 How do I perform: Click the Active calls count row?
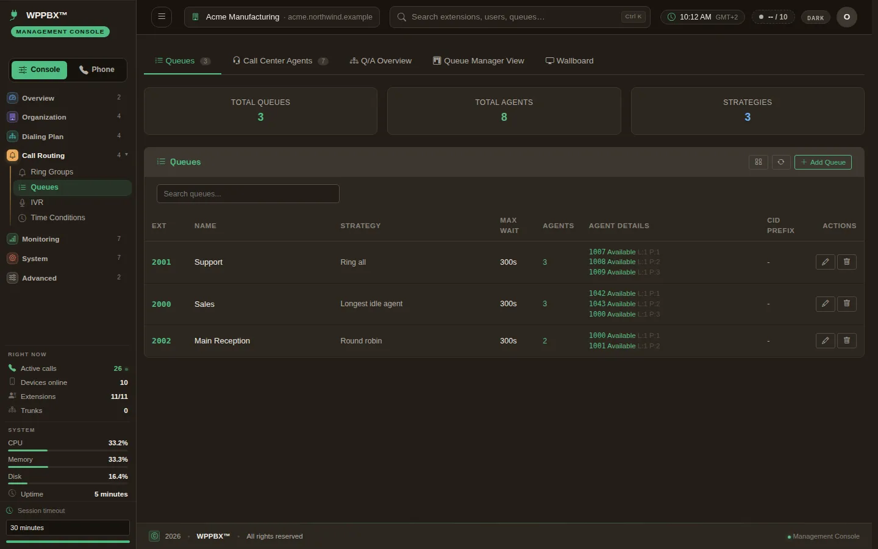68,368
